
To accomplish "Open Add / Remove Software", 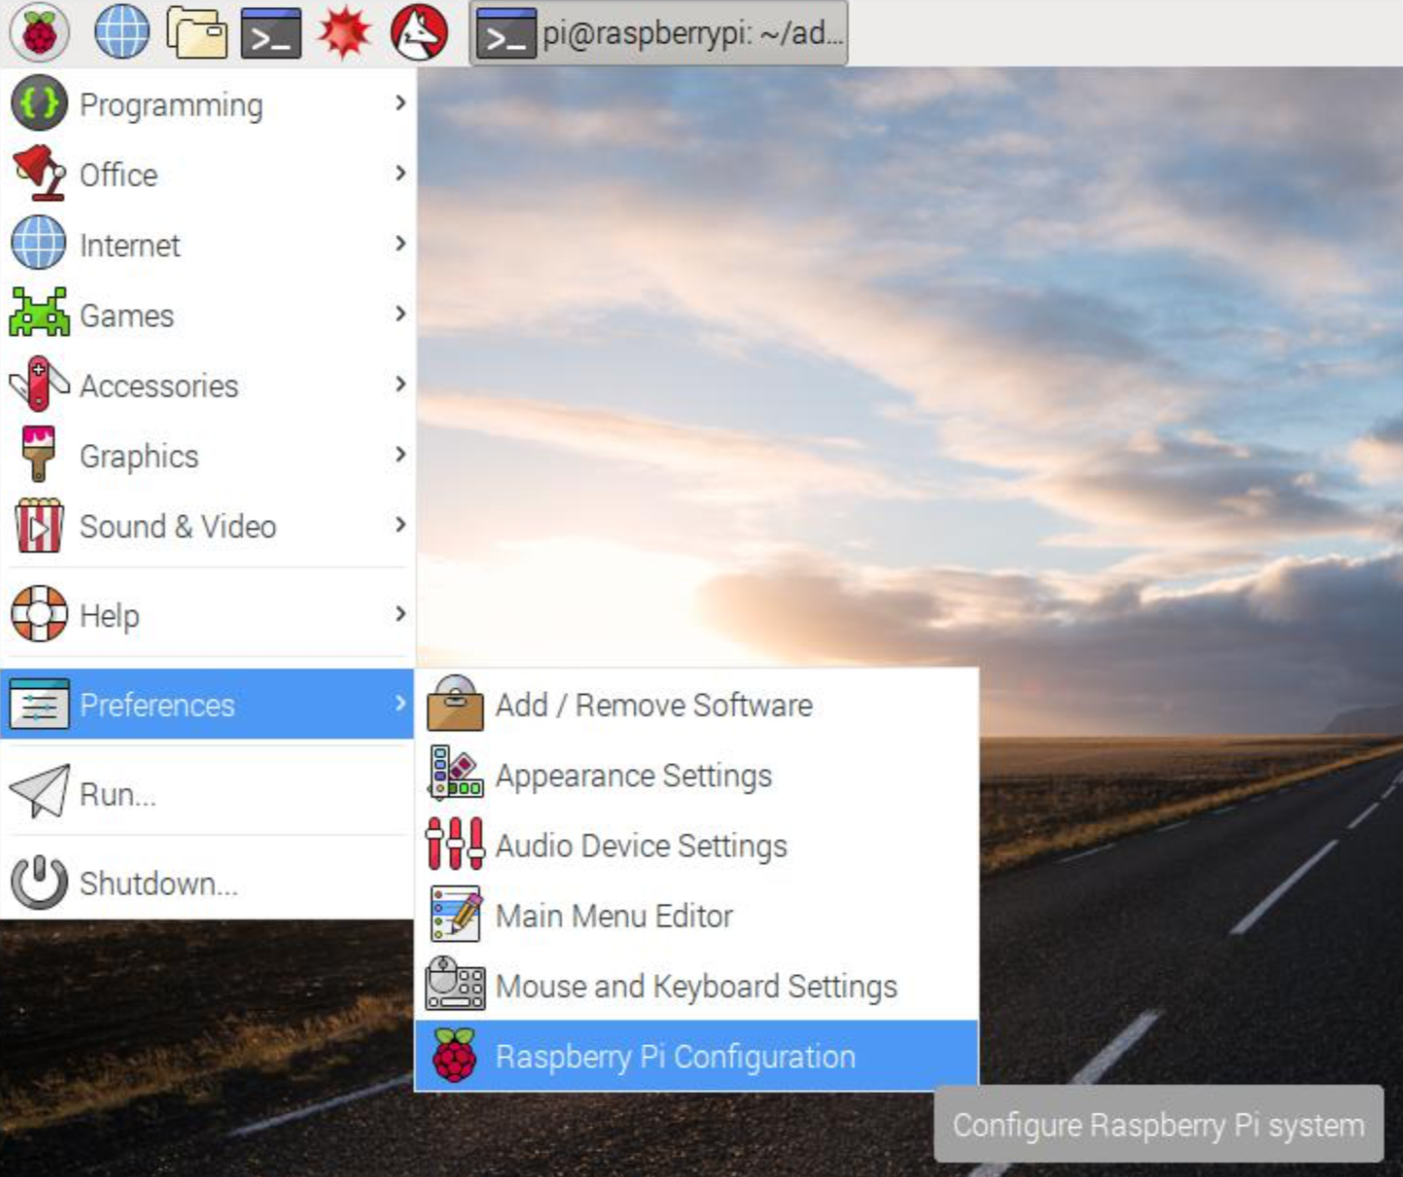I will tap(697, 705).
